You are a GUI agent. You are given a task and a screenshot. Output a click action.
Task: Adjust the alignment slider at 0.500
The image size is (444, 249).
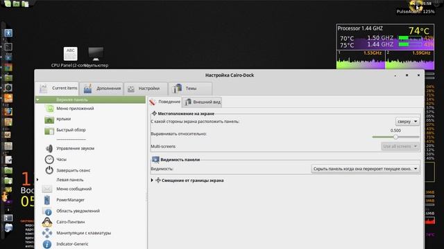[395, 137]
